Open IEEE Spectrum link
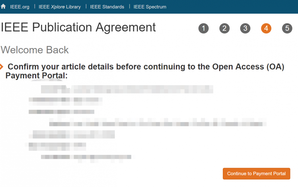Viewport: 298px width, 187px height. coord(150,7)
